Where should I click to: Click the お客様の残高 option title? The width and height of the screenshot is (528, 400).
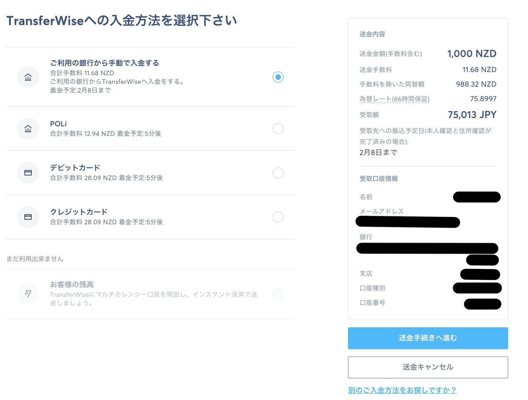click(72, 284)
